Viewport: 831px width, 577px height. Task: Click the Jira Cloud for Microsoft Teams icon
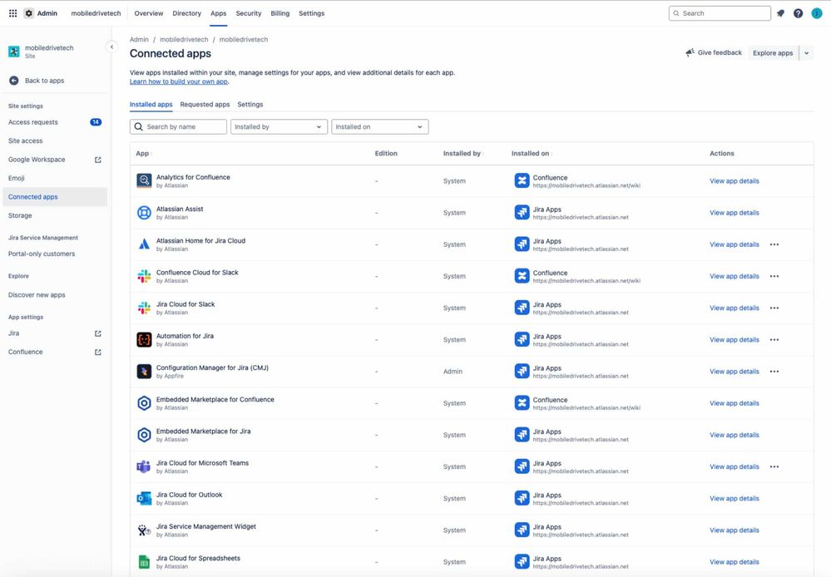click(x=144, y=466)
